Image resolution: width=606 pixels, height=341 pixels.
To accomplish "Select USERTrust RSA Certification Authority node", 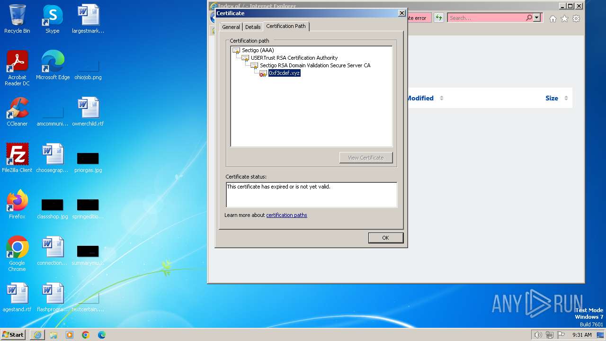I will coord(294,58).
